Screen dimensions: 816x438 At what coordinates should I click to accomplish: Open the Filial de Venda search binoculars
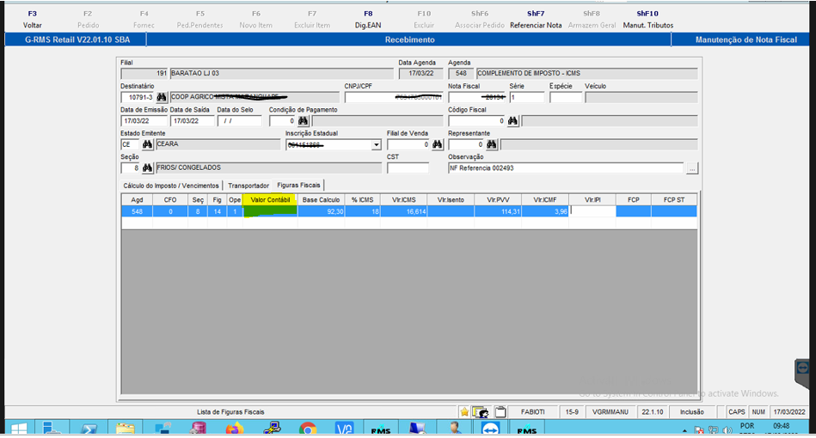coord(437,144)
